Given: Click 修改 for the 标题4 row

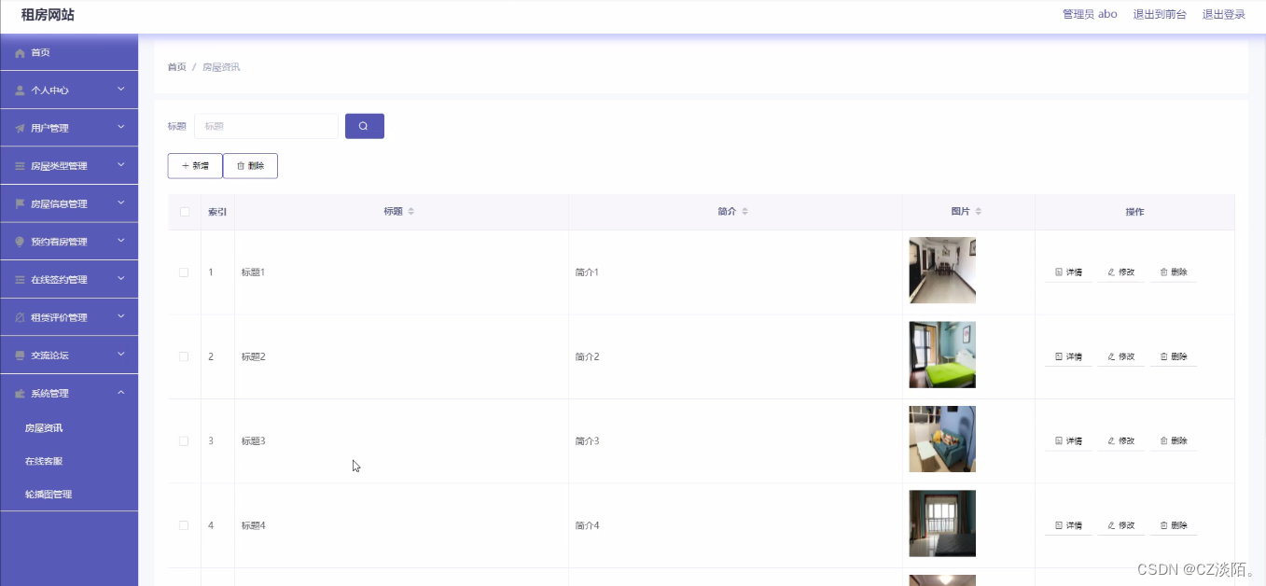Looking at the screenshot, I should click(x=1120, y=525).
